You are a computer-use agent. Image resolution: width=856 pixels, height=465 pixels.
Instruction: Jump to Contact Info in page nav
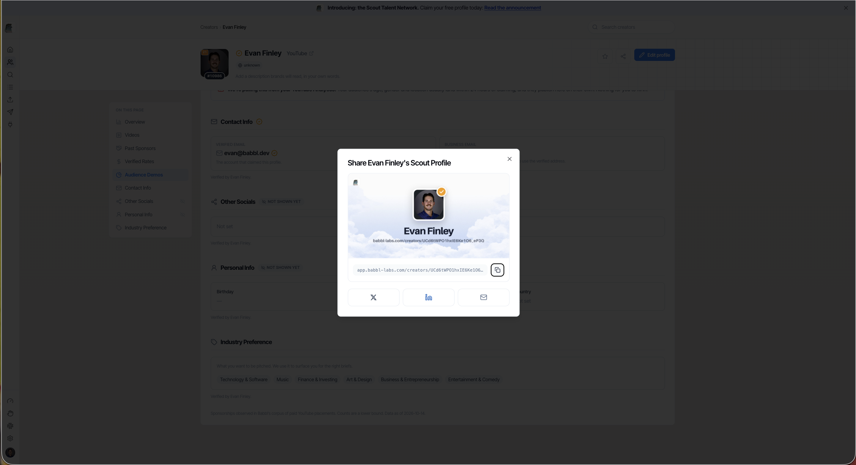coord(150,188)
